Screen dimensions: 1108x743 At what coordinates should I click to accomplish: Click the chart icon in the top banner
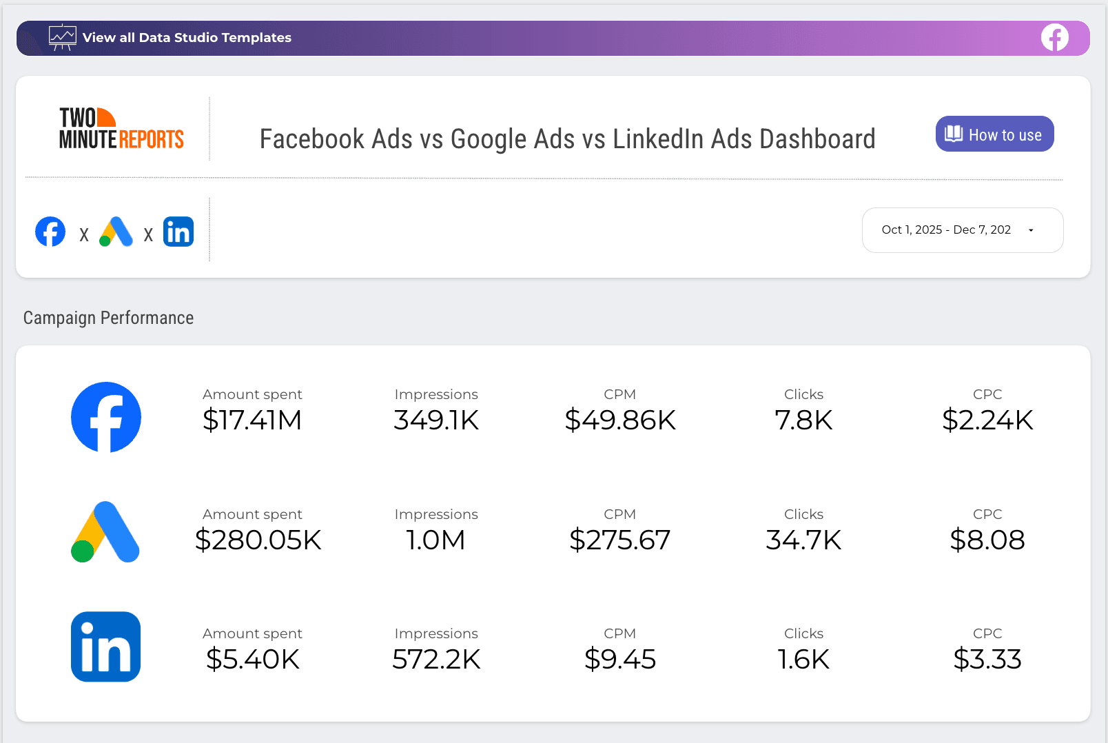click(x=62, y=37)
